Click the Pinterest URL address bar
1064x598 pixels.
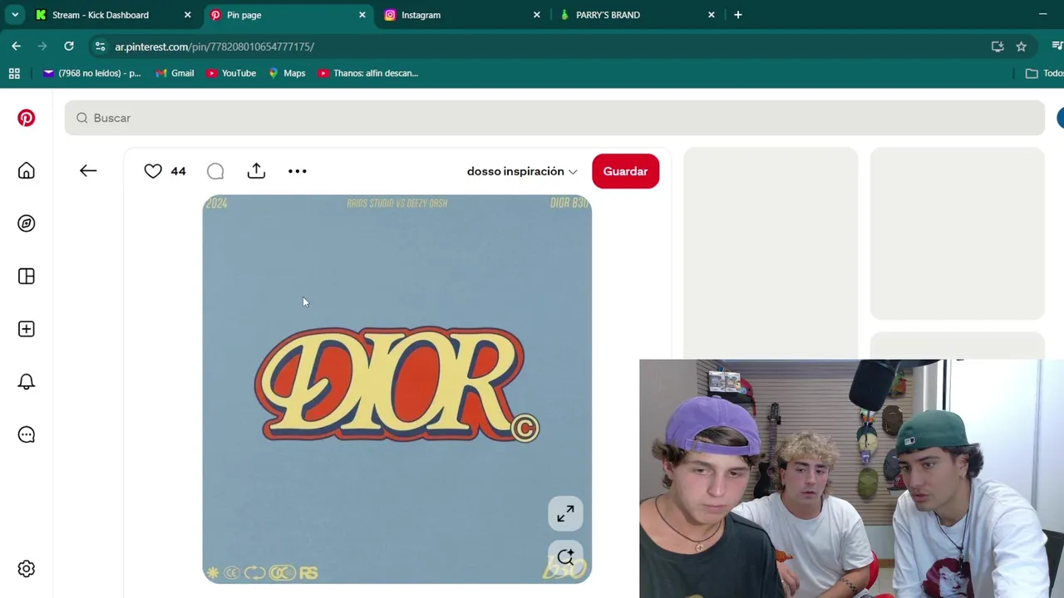[214, 47]
